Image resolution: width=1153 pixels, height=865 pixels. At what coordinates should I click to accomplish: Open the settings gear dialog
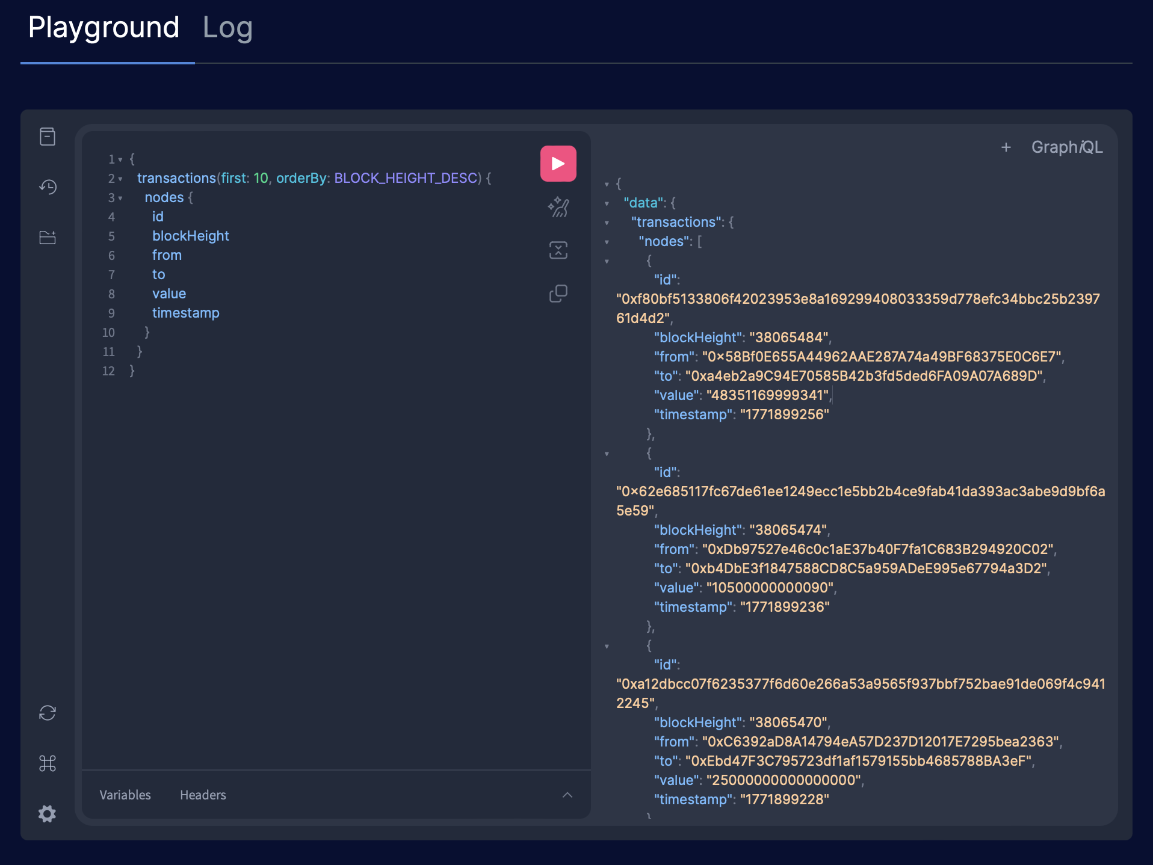48,814
